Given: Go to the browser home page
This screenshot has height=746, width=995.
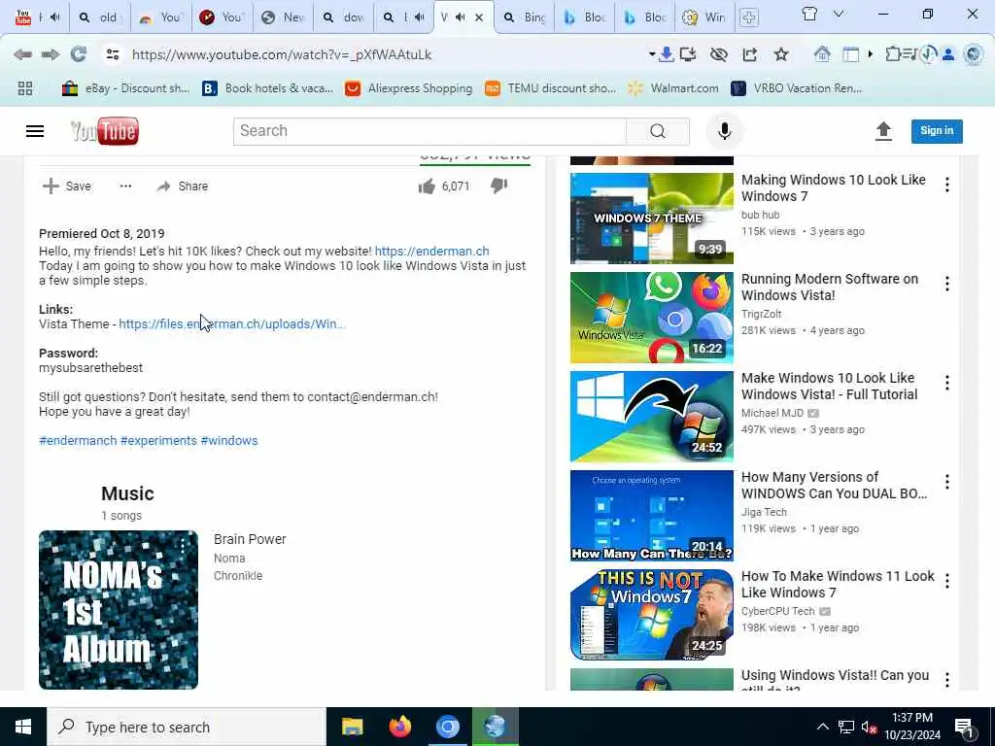Looking at the screenshot, I should [822, 54].
